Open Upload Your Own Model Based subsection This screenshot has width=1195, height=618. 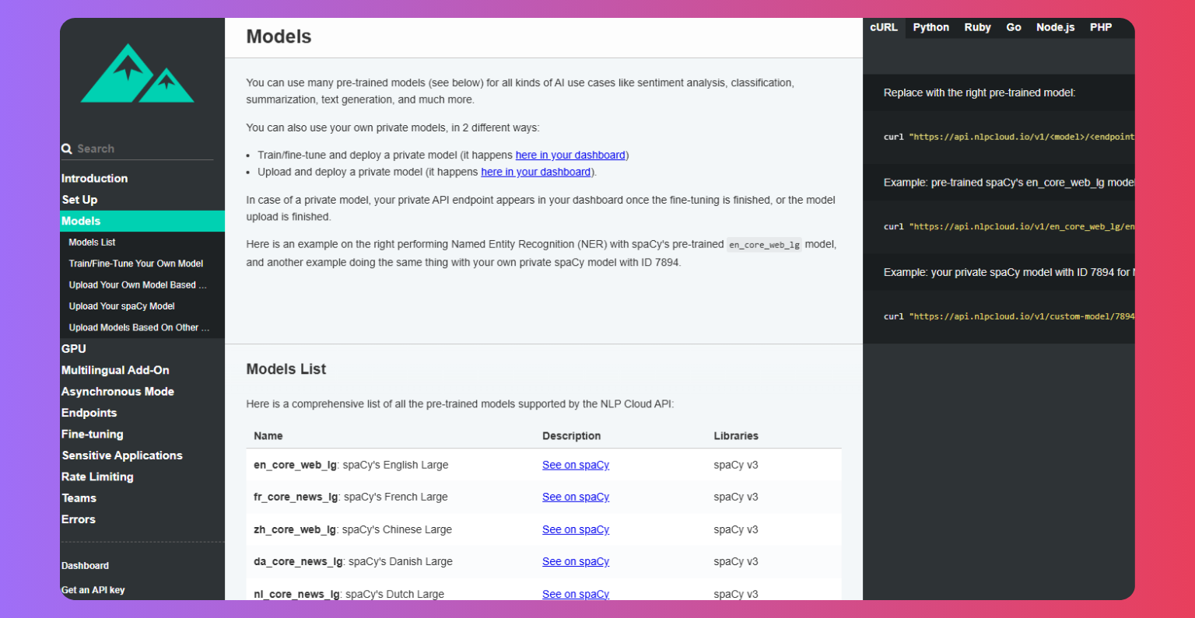click(138, 285)
